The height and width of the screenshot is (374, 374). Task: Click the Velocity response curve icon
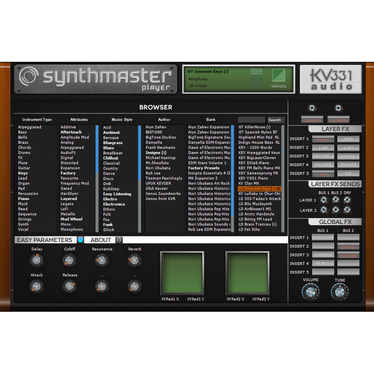tap(279, 76)
